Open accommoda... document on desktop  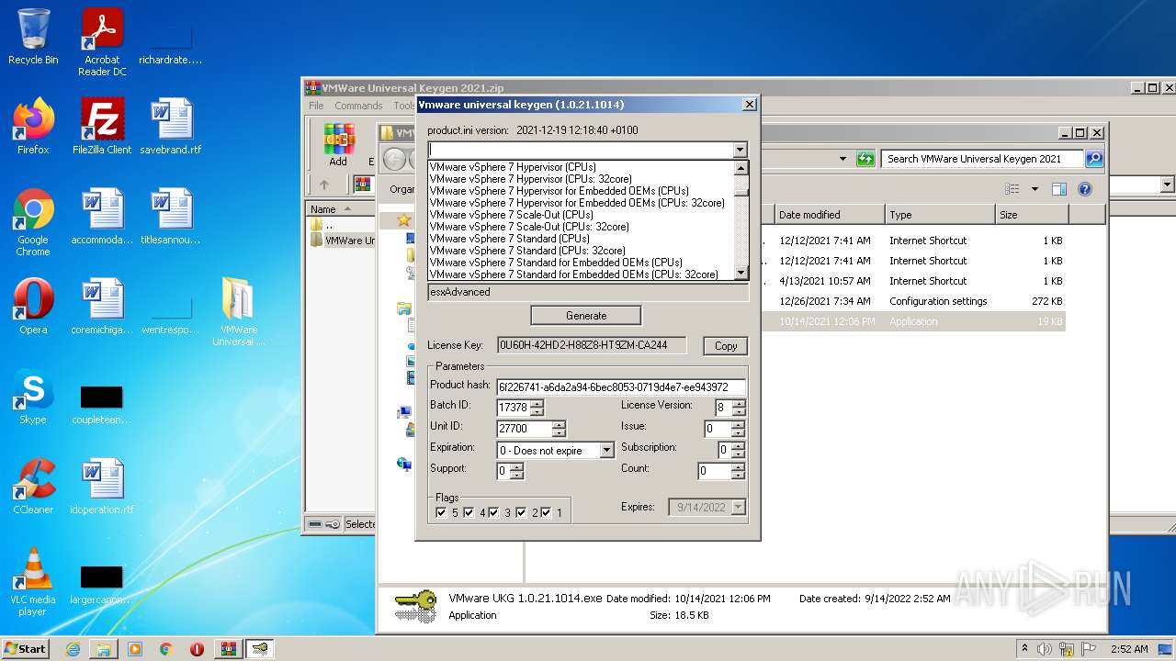[102, 217]
